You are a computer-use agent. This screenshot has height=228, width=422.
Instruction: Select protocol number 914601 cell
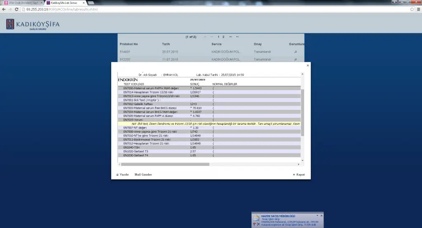tap(125, 52)
